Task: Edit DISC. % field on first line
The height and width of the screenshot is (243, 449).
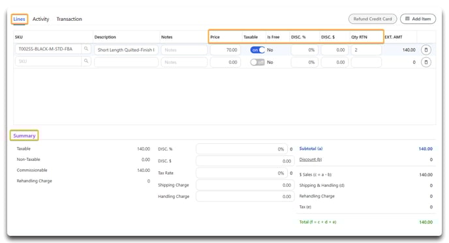Action: pyautogui.click(x=305, y=50)
